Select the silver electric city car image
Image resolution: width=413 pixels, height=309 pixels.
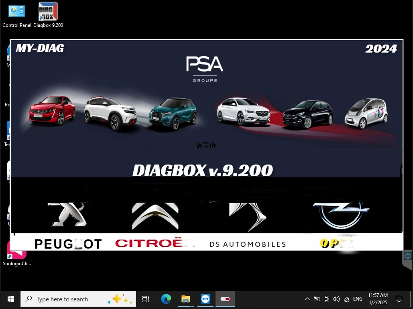(366, 113)
